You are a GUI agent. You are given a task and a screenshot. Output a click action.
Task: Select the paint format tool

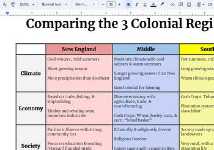click(13, 5)
